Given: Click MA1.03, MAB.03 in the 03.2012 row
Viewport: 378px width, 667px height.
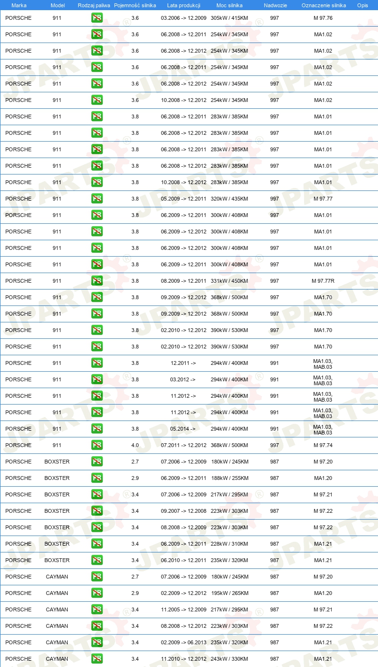Looking at the screenshot, I should coord(323,380).
